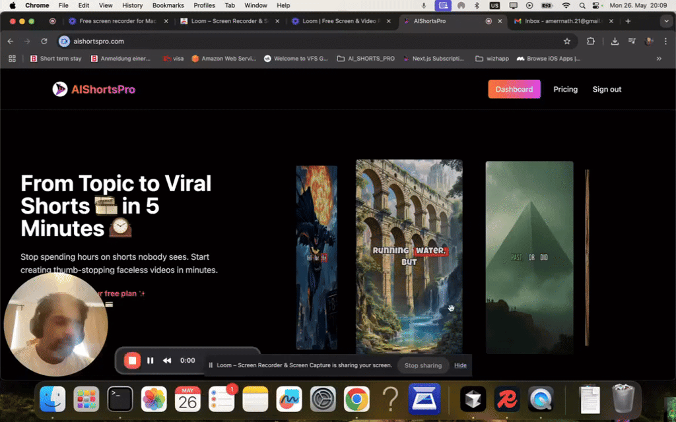The height and width of the screenshot is (422, 676).
Task: Open Finder from the Dock
Action: pos(53,399)
